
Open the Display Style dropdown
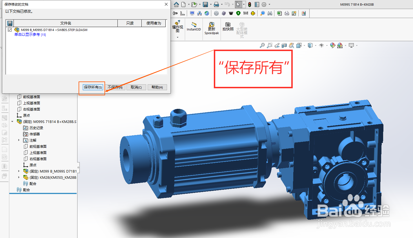[316, 45]
